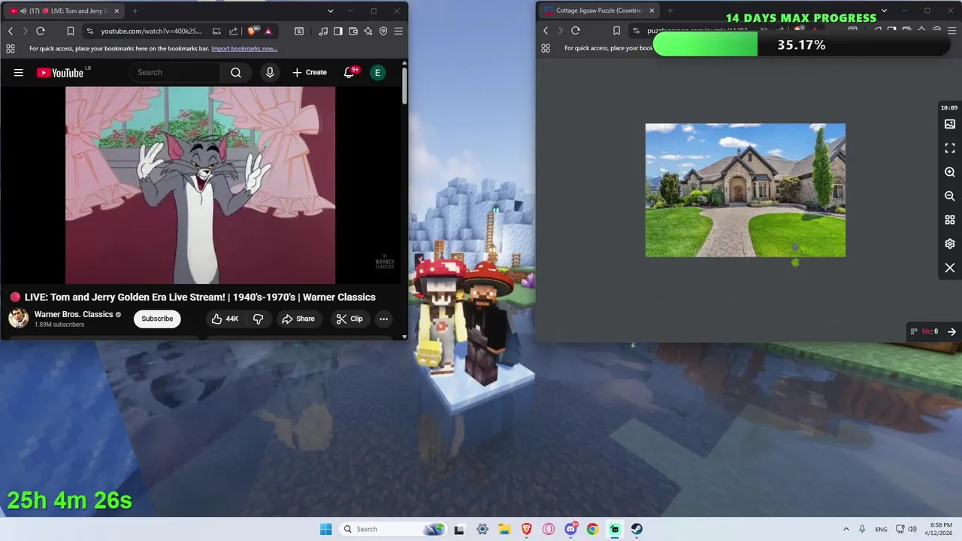
Task: Like the video showing 44K
Action: click(x=225, y=319)
